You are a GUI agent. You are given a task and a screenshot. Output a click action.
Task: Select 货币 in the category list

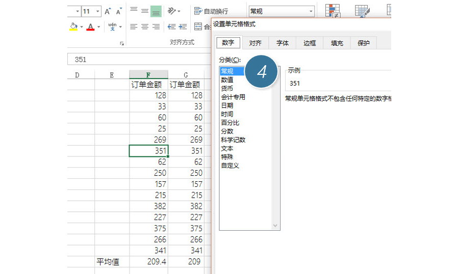coord(227,88)
